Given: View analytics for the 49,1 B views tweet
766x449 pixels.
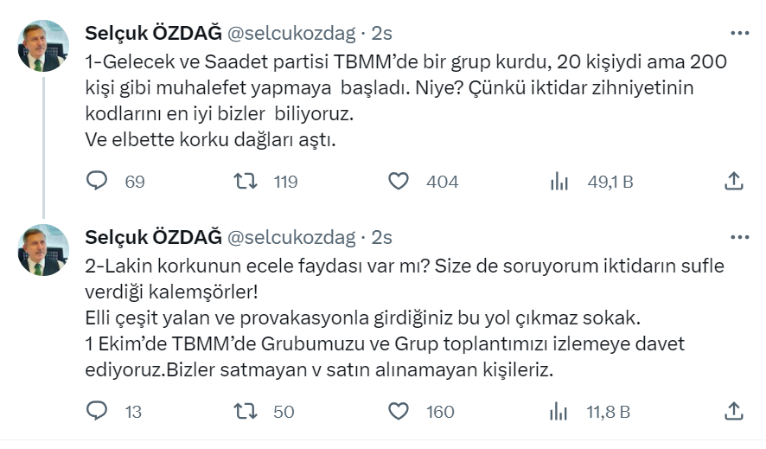Looking at the screenshot, I should tap(559, 181).
